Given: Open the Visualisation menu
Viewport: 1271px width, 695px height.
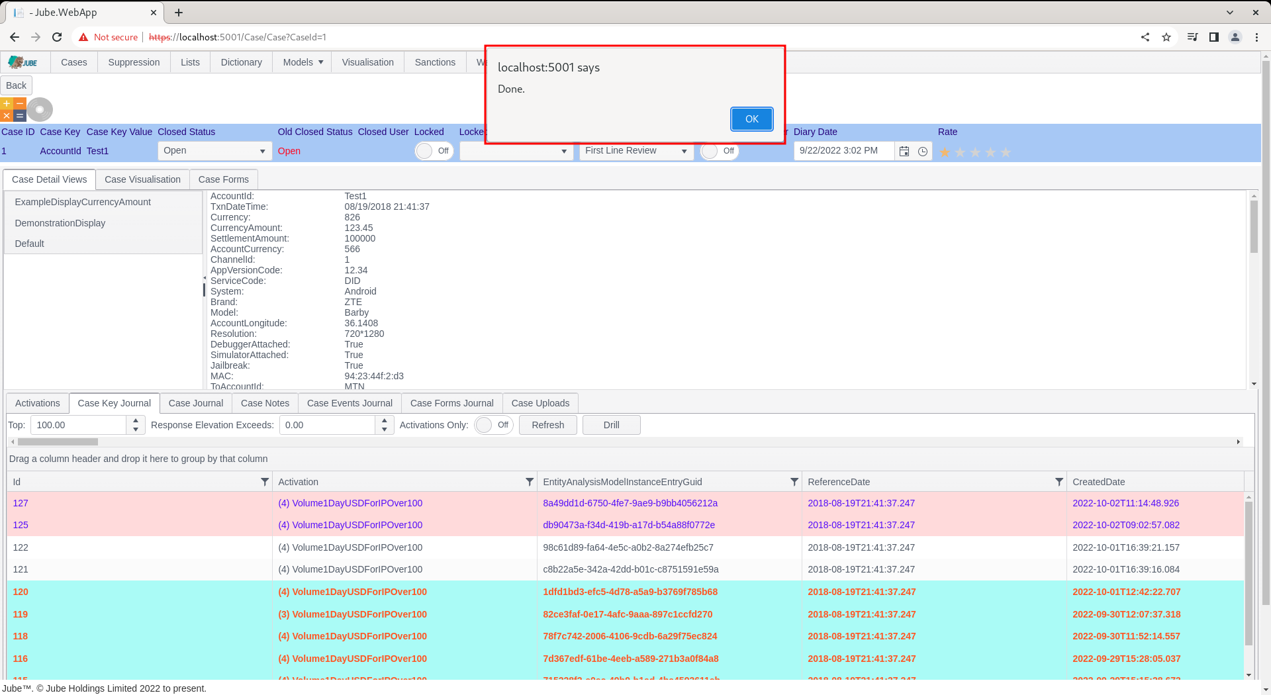Looking at the screenshot, I should (367, 62).
